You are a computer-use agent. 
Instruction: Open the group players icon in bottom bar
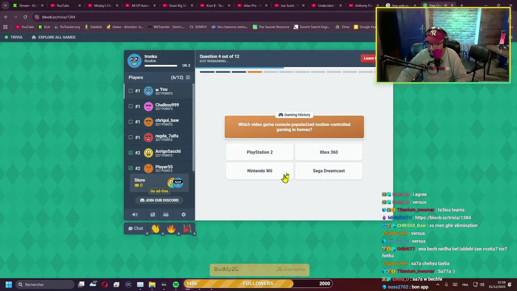pos(166,215)
